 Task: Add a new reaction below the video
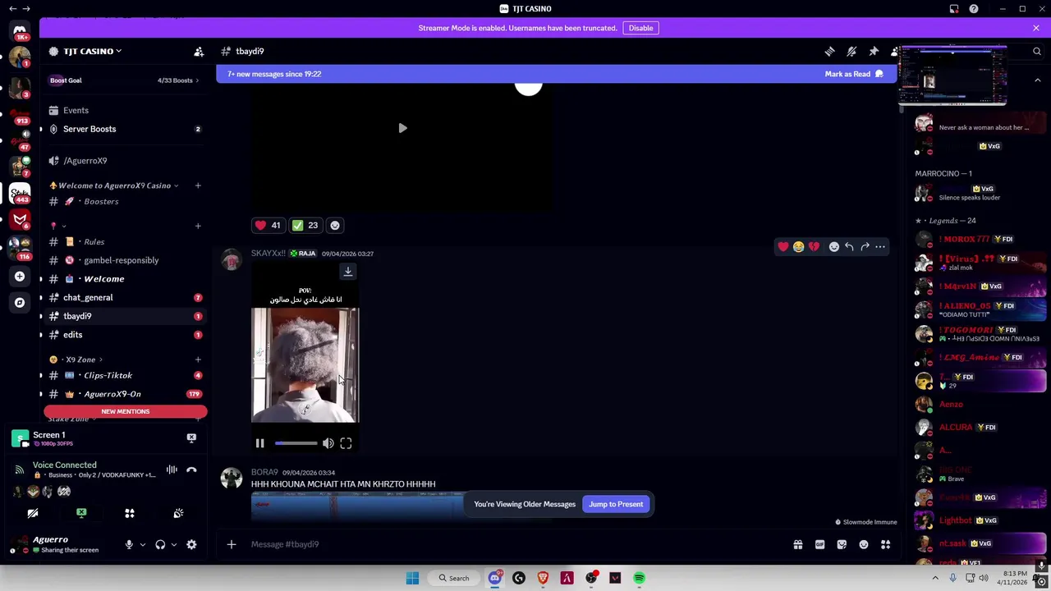click(334, 225)
